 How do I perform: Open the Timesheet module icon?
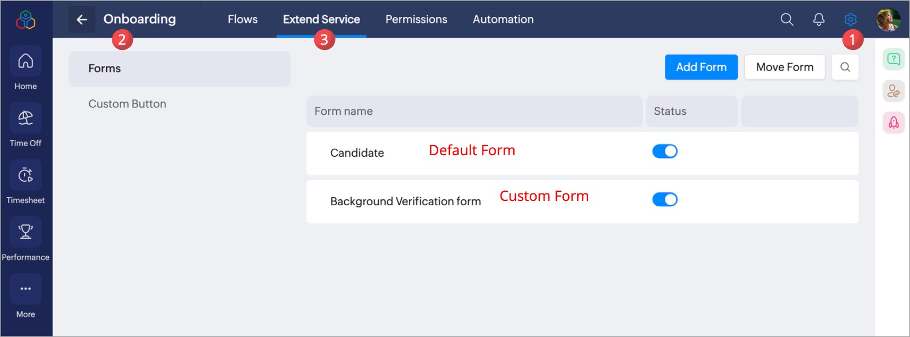pos(26,175)
